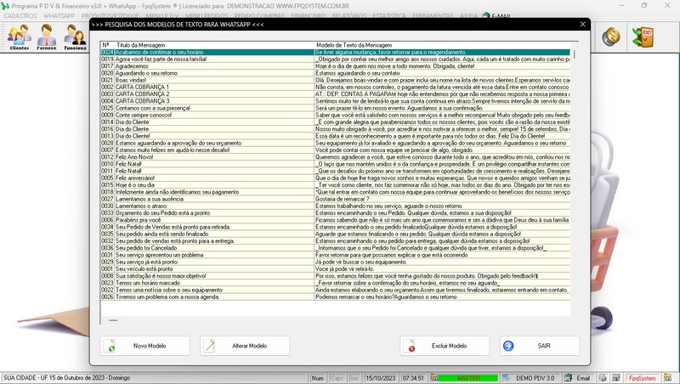This screenshot has width=680, height=384.
Task: Select row 'Infelizmente ainda não identificamos seu pagamento'
Action: [x=335, y=192]
